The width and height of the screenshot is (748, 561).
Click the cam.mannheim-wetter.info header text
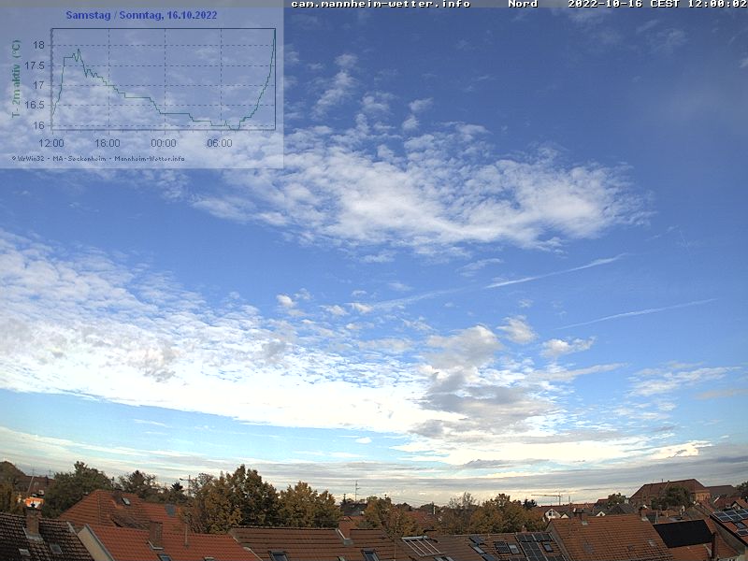(x=381, y=4)
